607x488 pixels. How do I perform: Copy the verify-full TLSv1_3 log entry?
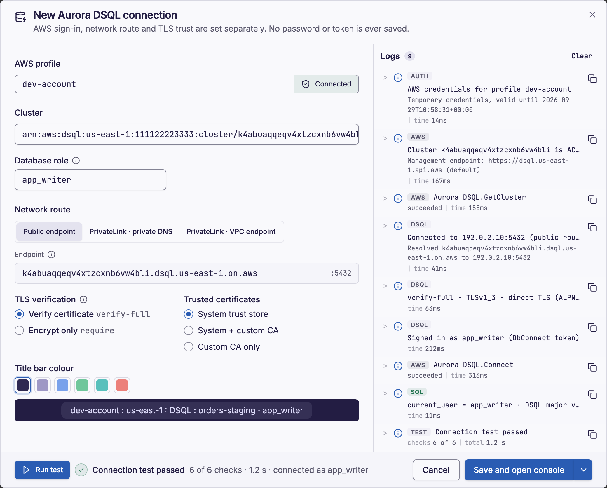click(592, 287)
